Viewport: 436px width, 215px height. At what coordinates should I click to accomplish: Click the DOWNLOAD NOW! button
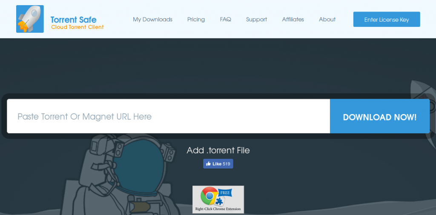pyautogui.click(x=379, y=116)
